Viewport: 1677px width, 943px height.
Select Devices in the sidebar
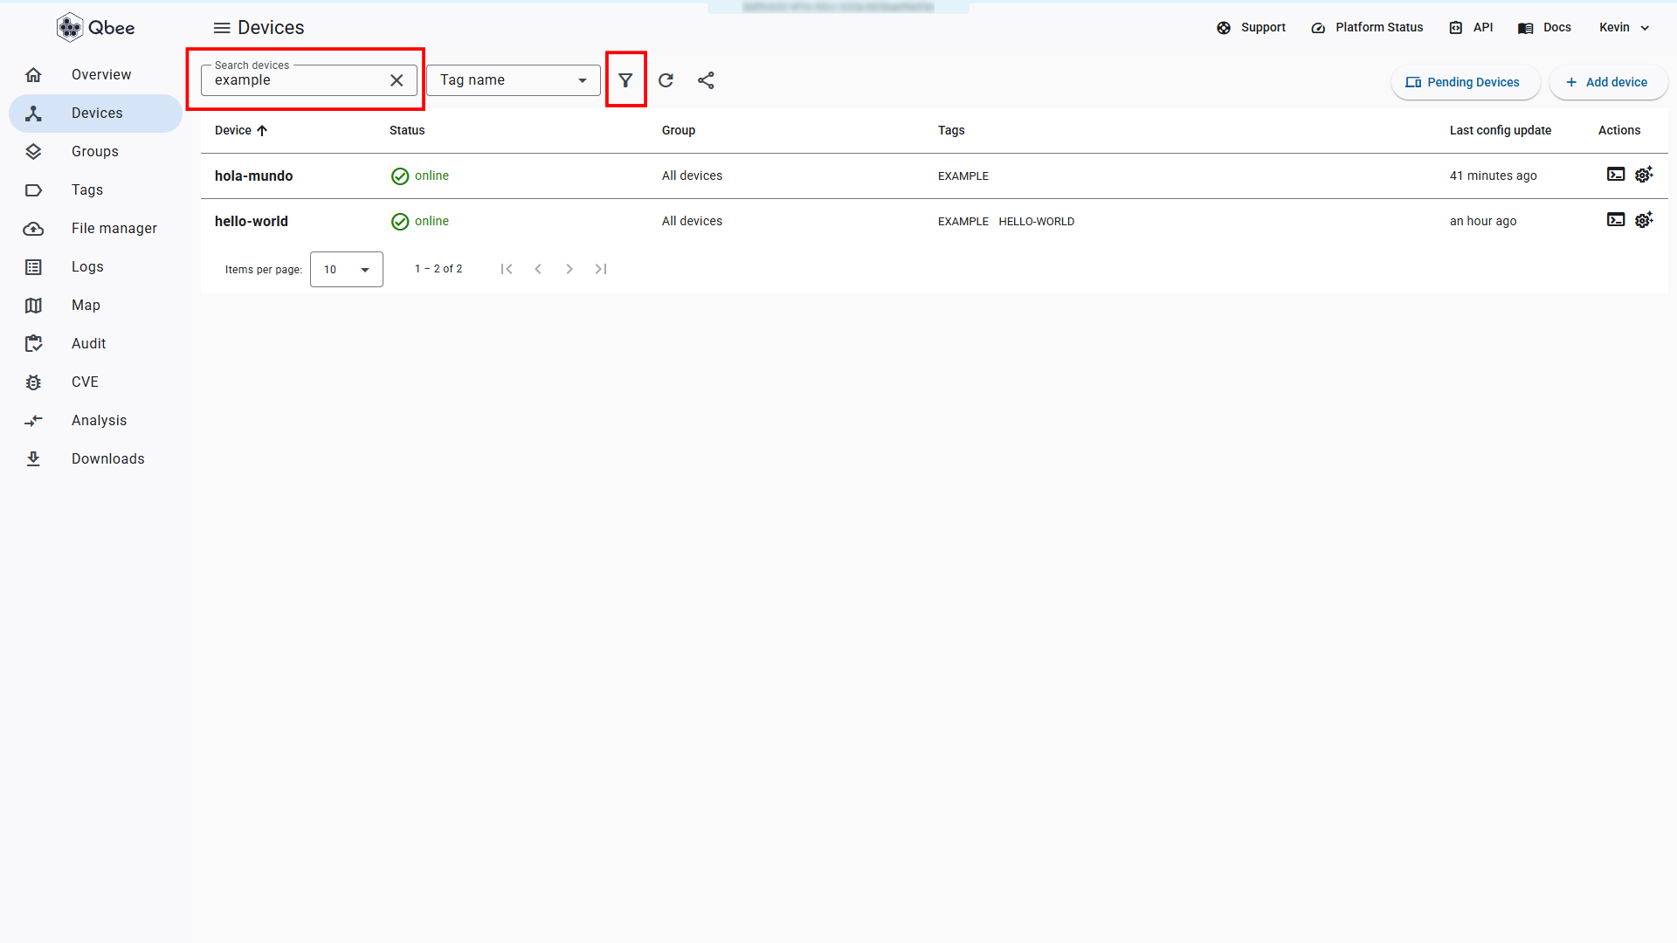pyautogui.click(x=96, y=114)
